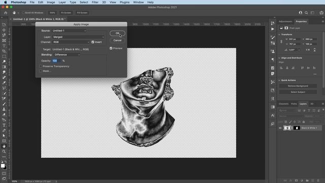This screenshot has width=325, height=183.
Task: Select the Crop tool
Action: pos(4,51)
